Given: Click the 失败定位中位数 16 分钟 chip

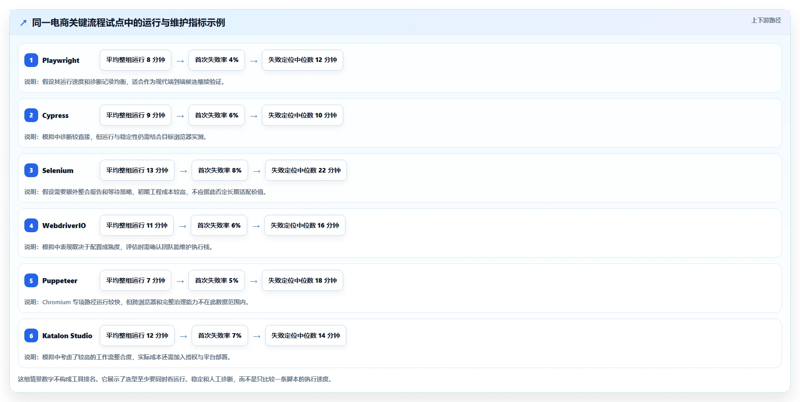Looking at the screenshot, I should (305, 225).
